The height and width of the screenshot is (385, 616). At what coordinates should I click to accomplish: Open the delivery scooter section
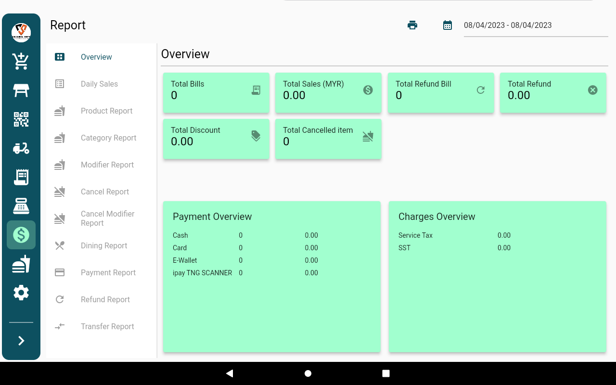(21, 148)
